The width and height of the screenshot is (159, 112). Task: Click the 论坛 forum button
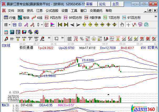click(x=104, y=4)
